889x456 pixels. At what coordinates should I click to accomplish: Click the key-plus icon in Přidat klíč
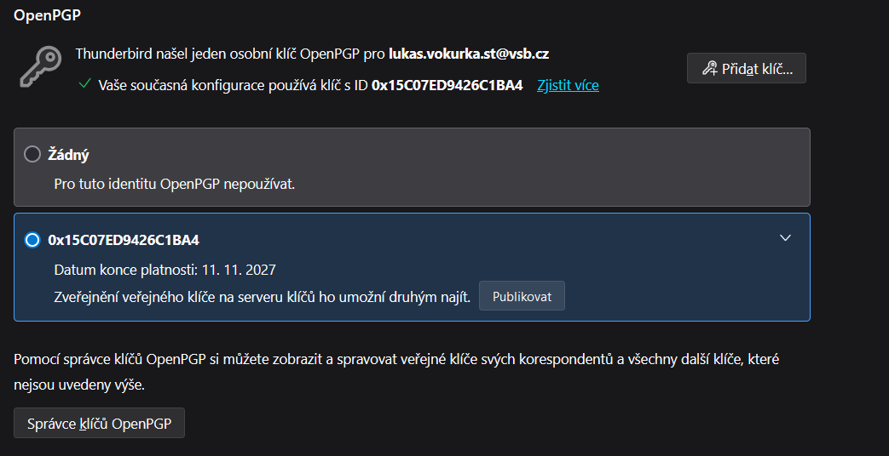pos(709,68)
